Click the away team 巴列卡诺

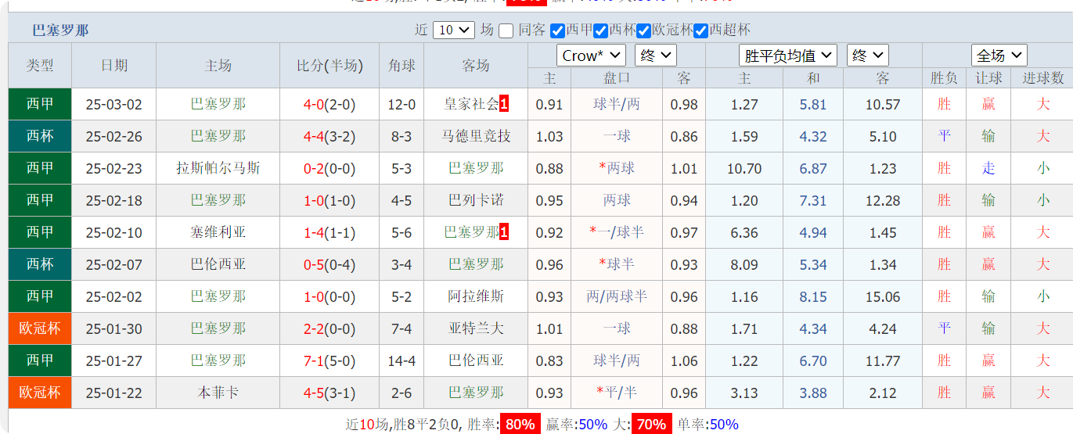click(x=476, y=200)
